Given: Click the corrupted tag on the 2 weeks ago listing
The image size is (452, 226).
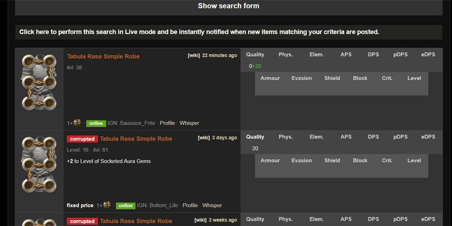Looking at the screenshot, I should coord(82,222).
